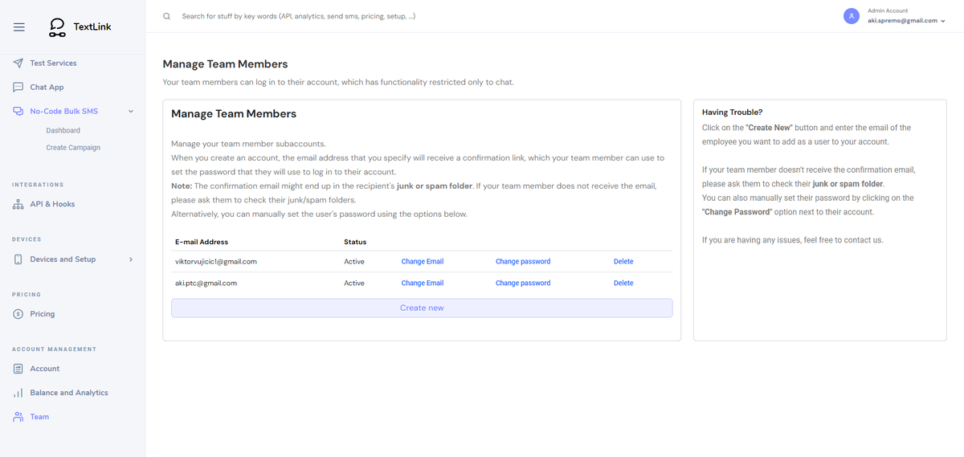Click the admin user avatar icon
Image resolution: width=964 pixels, height=457 pixels.
click(x=852, y=16)
